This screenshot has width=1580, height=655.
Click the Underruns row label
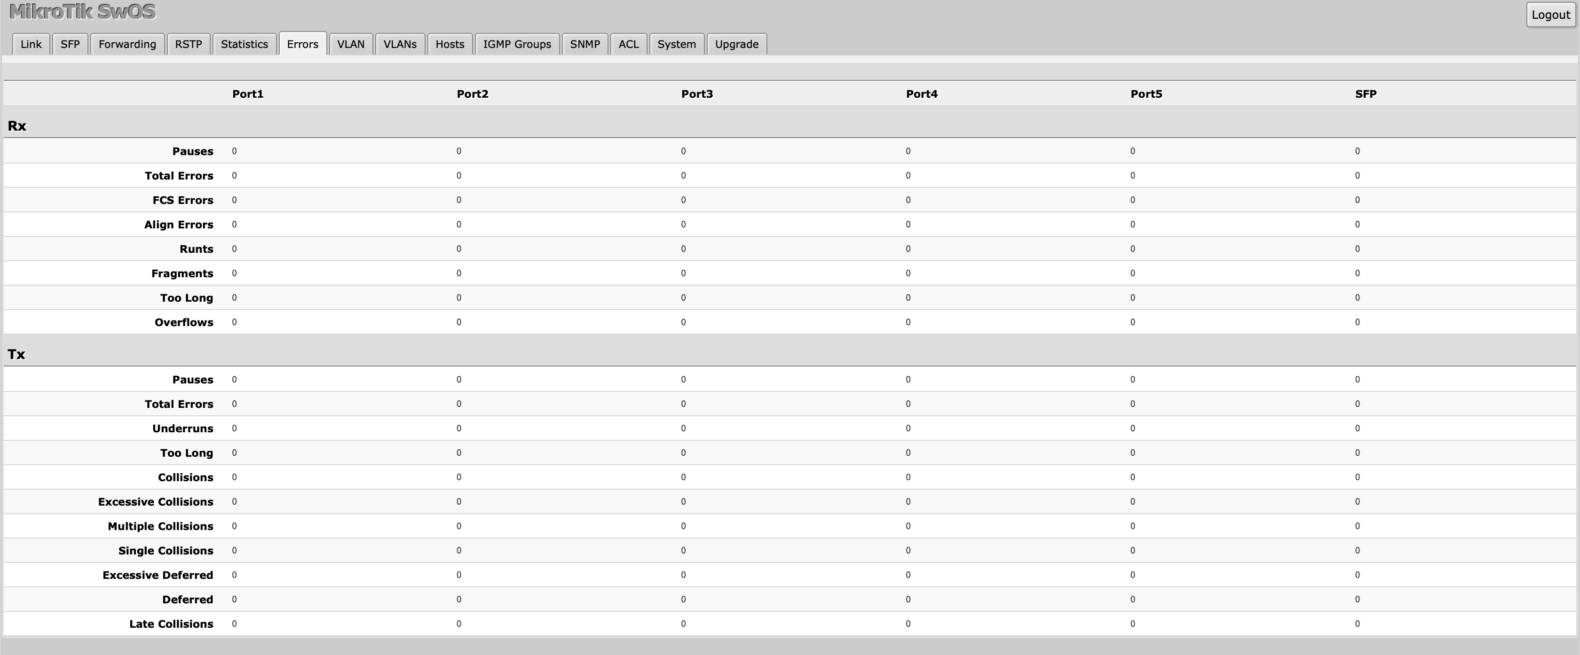183,429
